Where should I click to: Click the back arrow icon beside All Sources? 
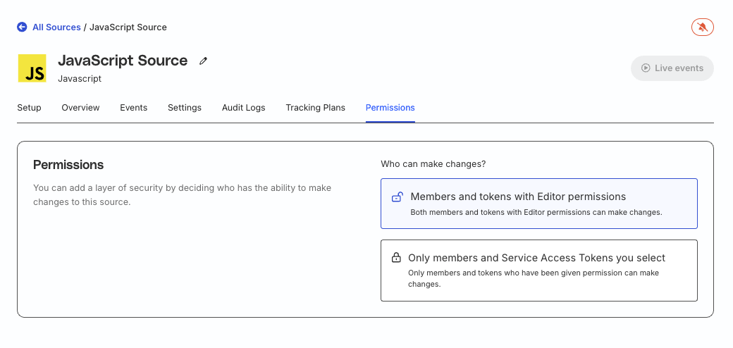[22, 27]
